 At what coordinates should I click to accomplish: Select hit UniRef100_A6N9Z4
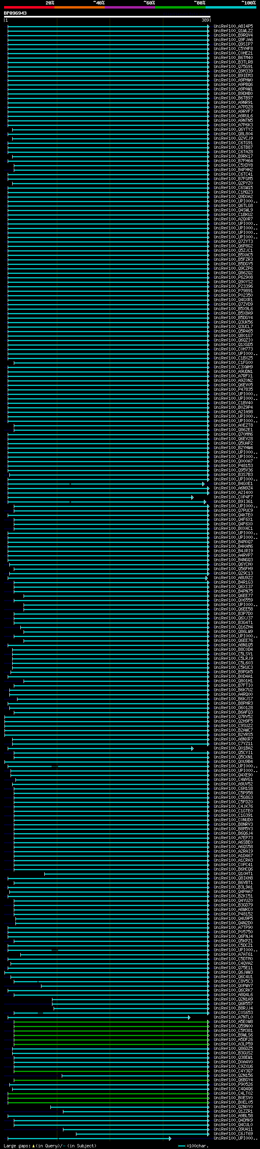tap(233, 488)
